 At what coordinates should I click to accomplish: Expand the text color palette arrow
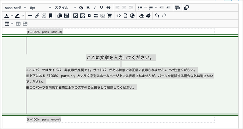click(12, 16)
